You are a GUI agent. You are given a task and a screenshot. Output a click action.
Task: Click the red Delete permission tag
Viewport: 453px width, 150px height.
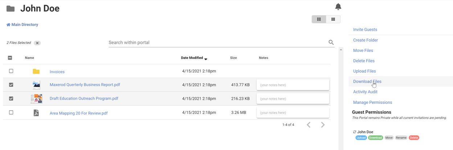click(414, 138)
